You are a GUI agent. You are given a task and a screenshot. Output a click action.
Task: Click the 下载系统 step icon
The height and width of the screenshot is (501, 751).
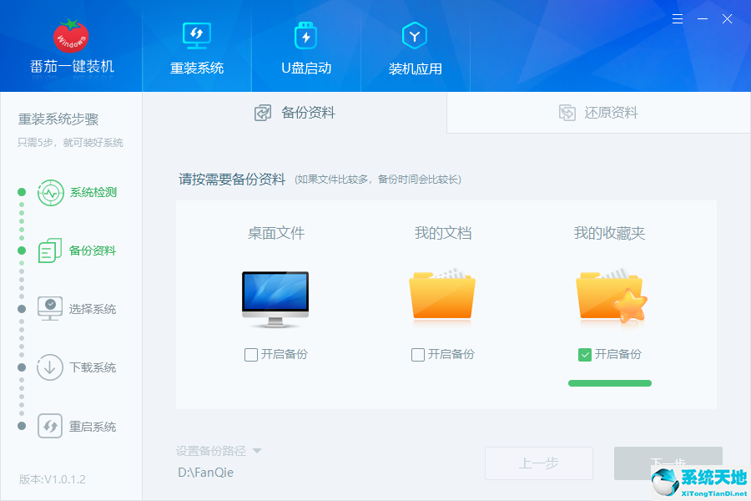[50, 367]
